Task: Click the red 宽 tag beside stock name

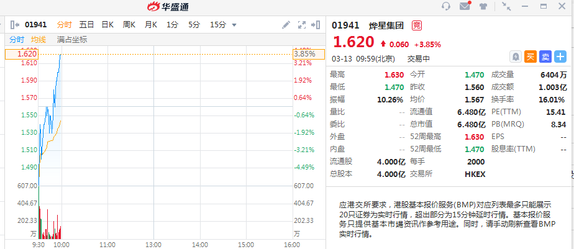Action: click(x=416, y=25)
